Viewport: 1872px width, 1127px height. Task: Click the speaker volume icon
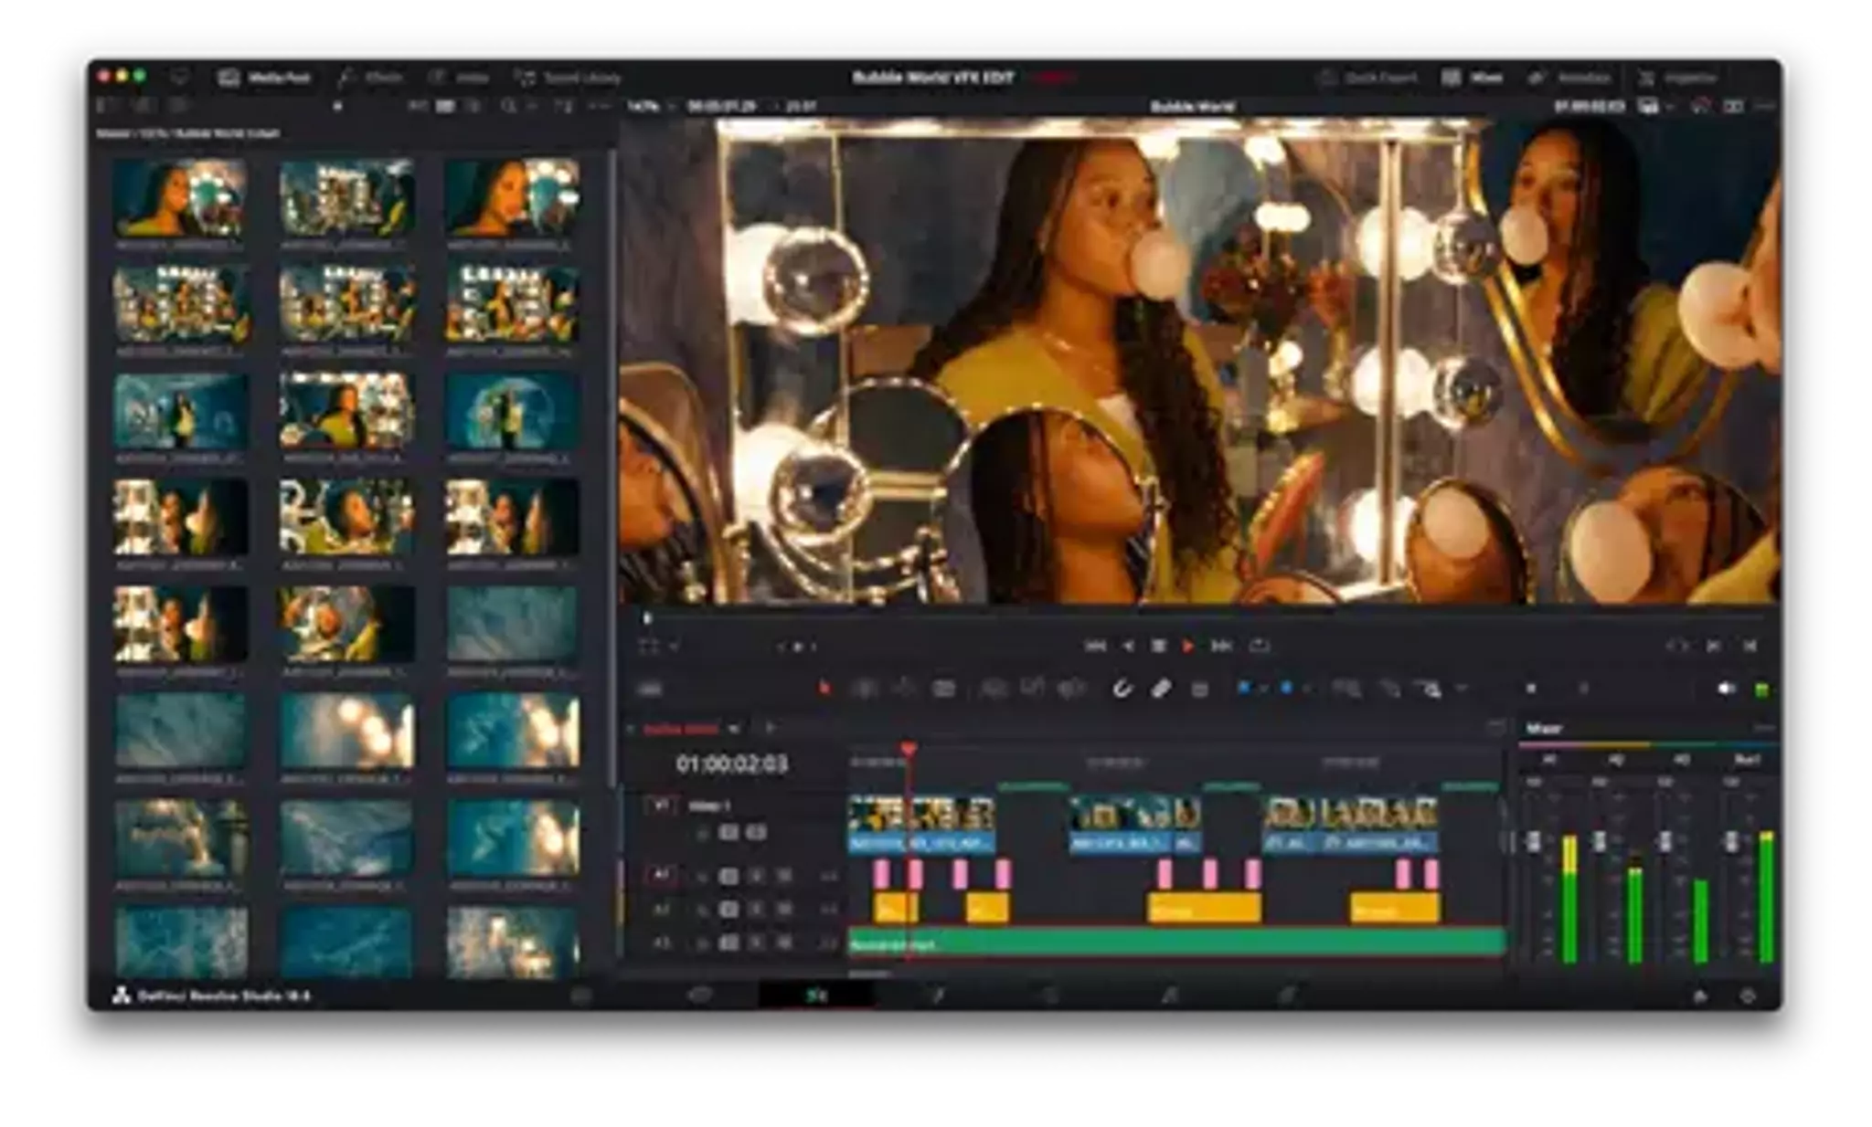point(1725,689)
